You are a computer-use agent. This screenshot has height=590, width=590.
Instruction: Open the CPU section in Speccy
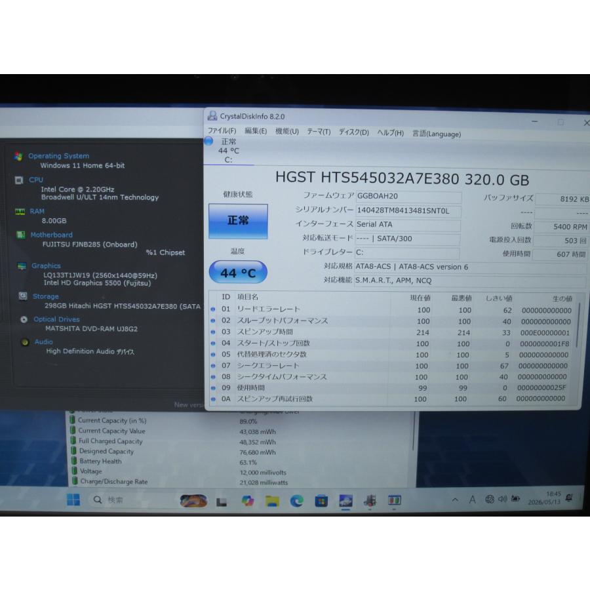click(36, 180)
